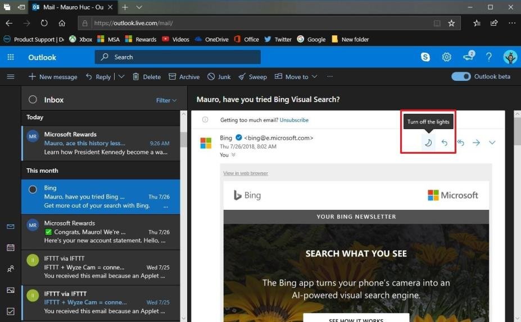The height and width of the screenshot is (322, 521).
Task: Expand the Filter dropdown
Action: [x=166, y=100]
